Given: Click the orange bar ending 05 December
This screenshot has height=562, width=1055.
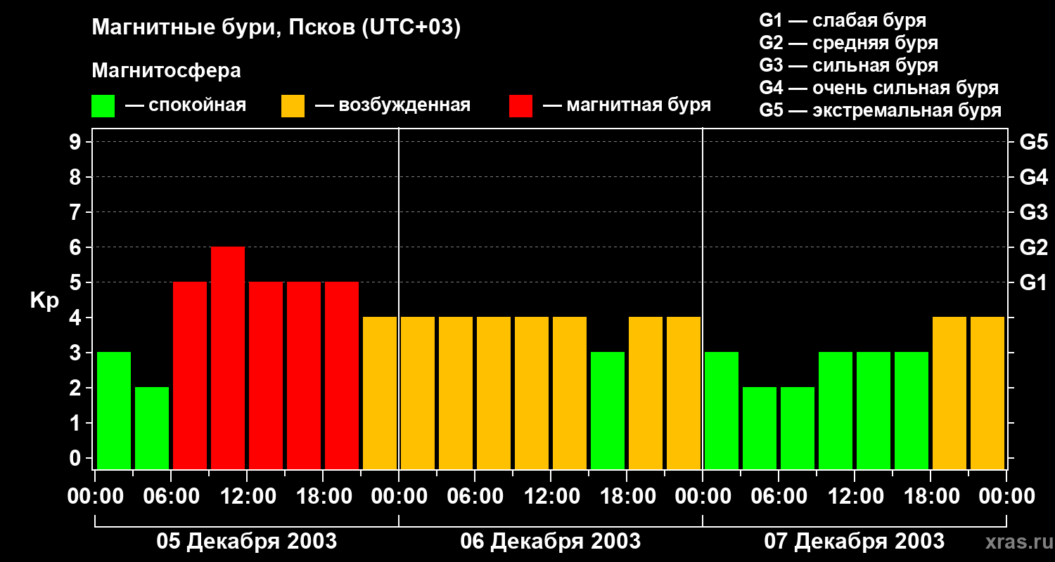Looking at the screenshot, I should 380,393.
